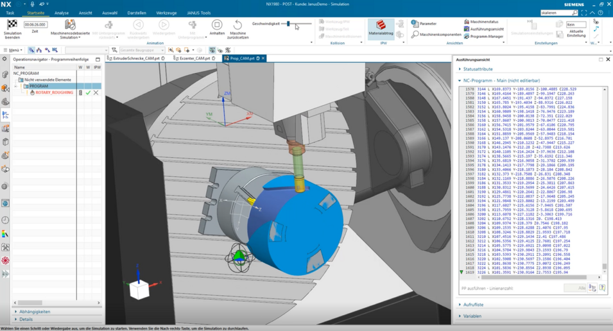Expand the Variablen section
This screenshot has height=331, width=613.
(472, 316)
